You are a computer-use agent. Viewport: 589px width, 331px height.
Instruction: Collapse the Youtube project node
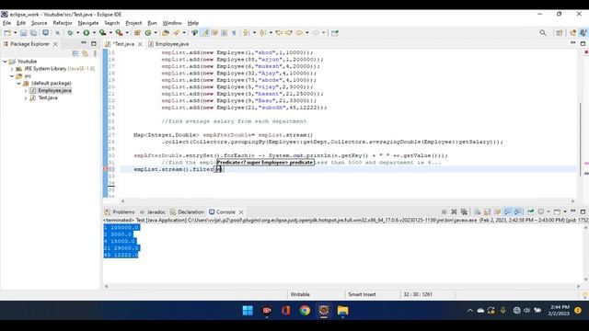coord(6,62)
